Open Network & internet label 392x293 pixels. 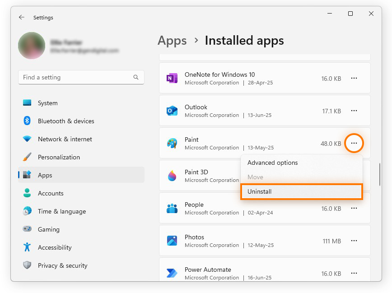coord(65,139)
